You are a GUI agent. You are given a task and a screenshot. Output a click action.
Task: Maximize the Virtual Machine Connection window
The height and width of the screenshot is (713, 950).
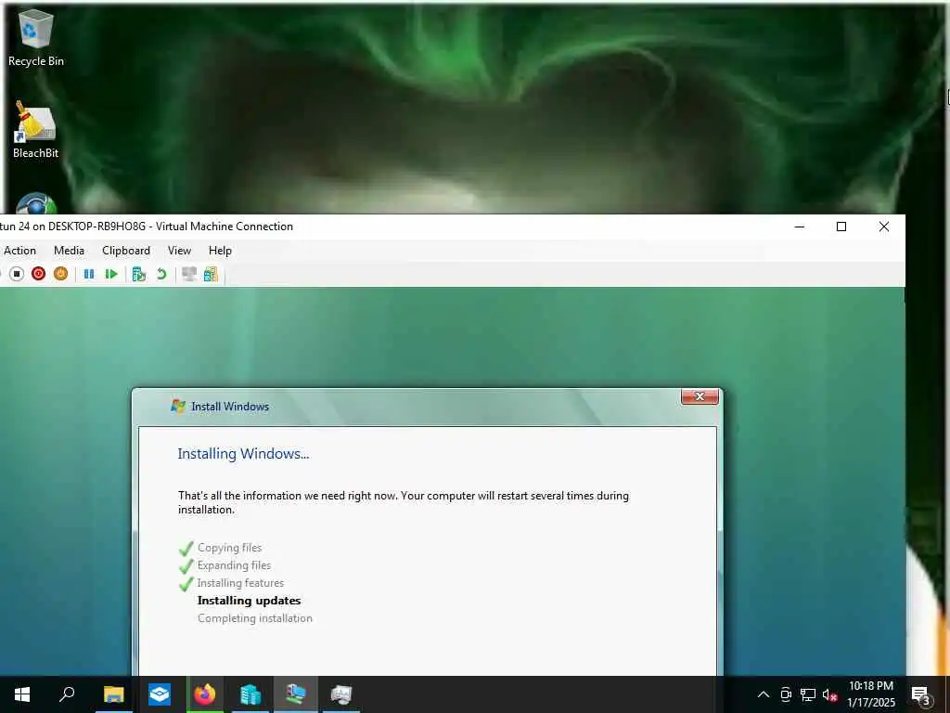coord(841,227)
